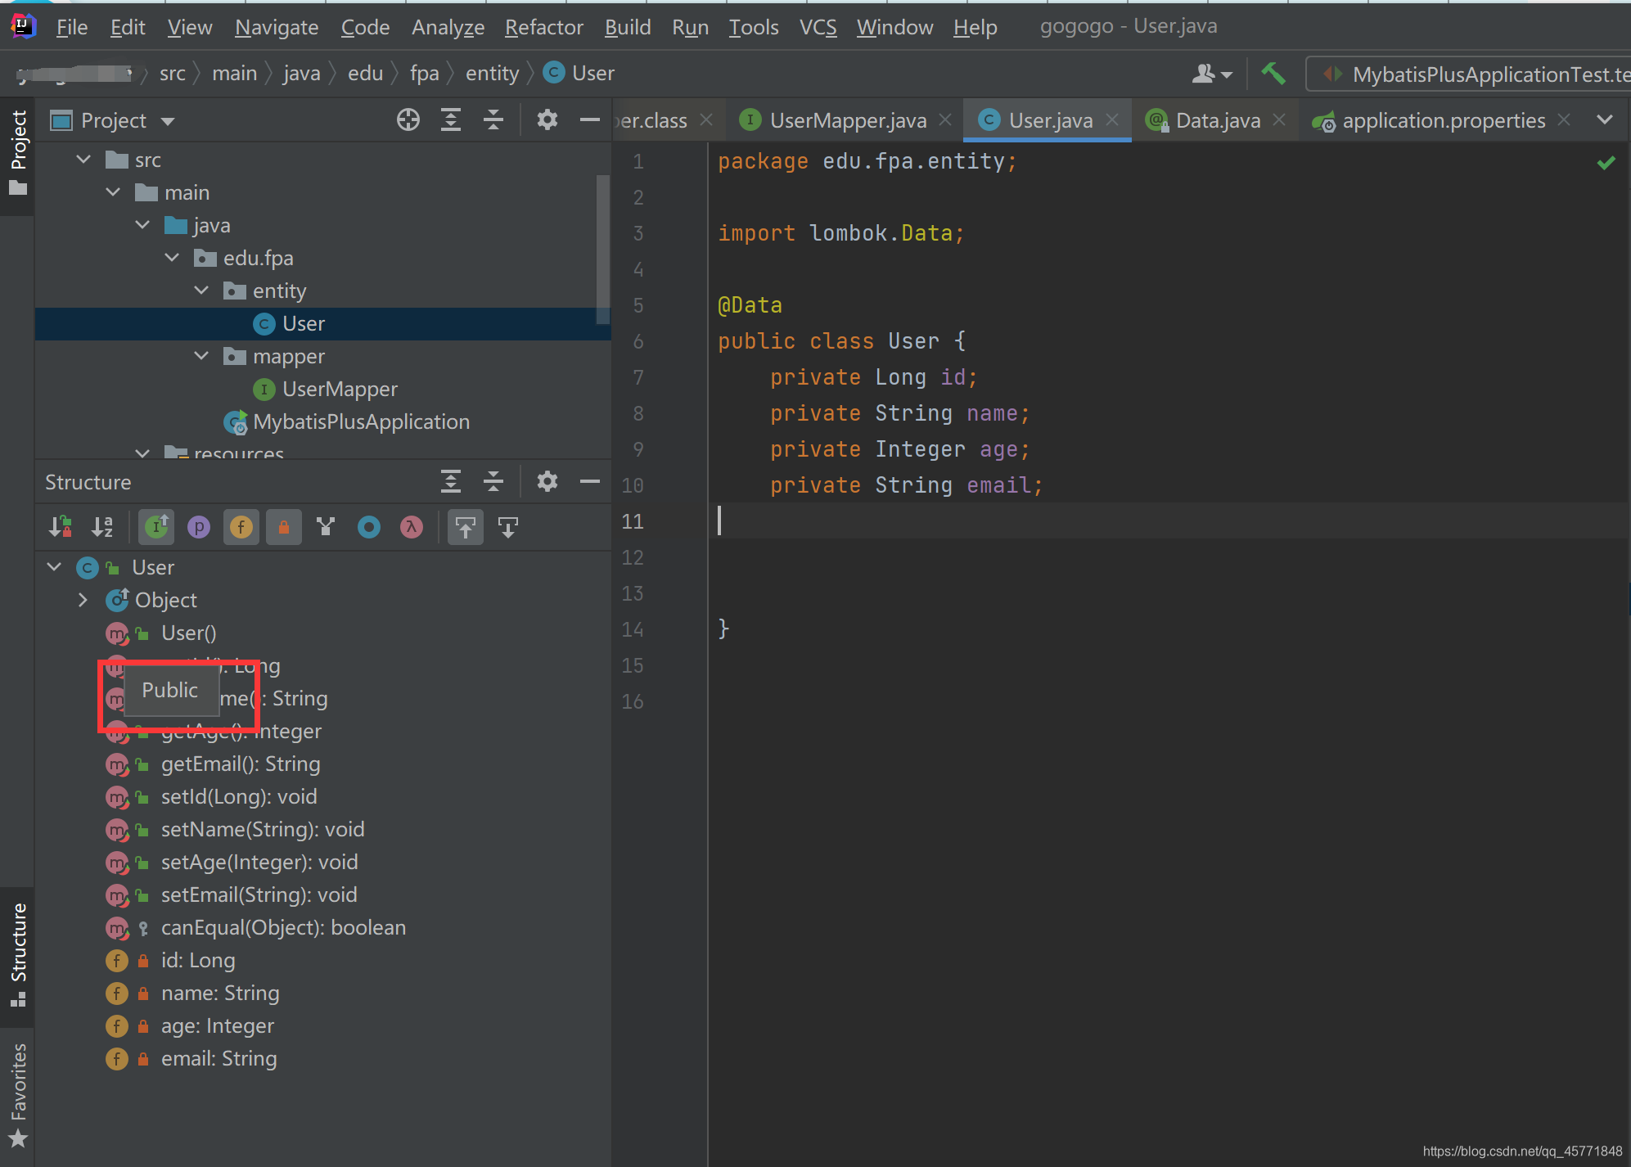Toggle Sort by Visibility in Structure

pos(61,527)
